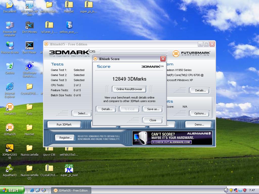Click the Online ResultBrowser button
The height and width of the screenshot is (194, 259).
(129, 89)
